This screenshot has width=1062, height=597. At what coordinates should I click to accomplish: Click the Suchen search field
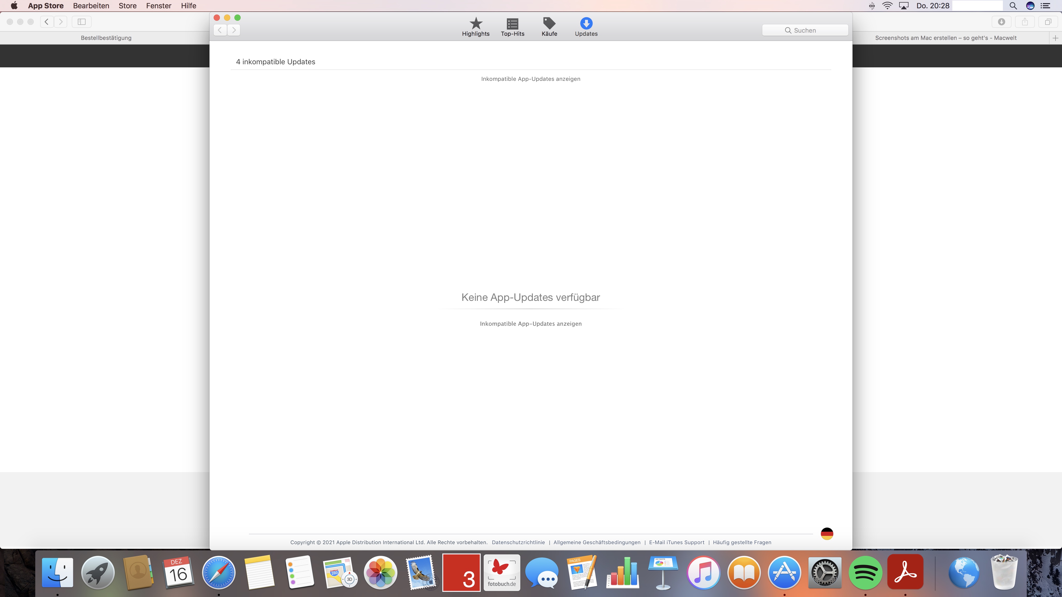pos(805,30)
